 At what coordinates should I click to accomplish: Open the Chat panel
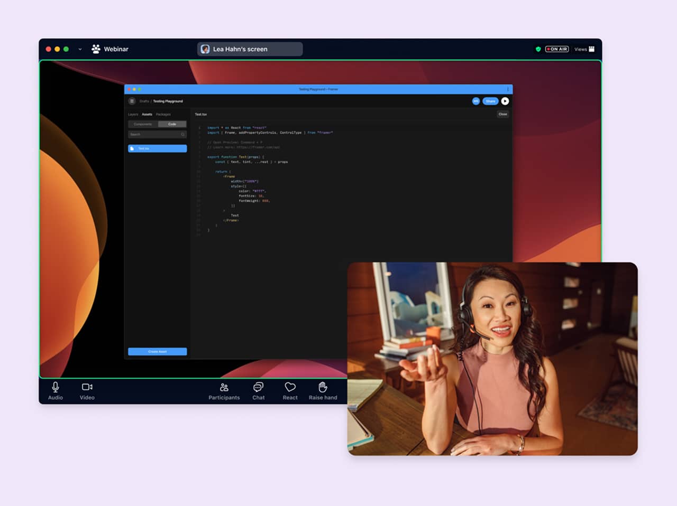[x=258, y=391]
